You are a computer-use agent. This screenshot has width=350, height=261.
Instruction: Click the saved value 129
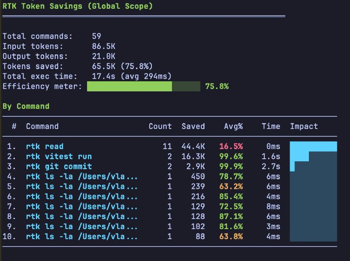pos(198,206)
